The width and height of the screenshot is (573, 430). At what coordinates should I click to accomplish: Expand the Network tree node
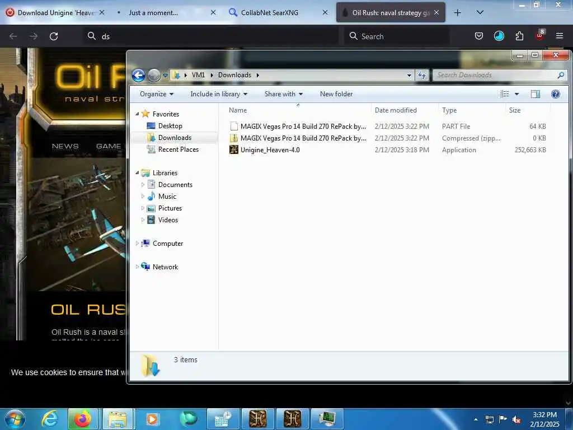pos(137,267)
